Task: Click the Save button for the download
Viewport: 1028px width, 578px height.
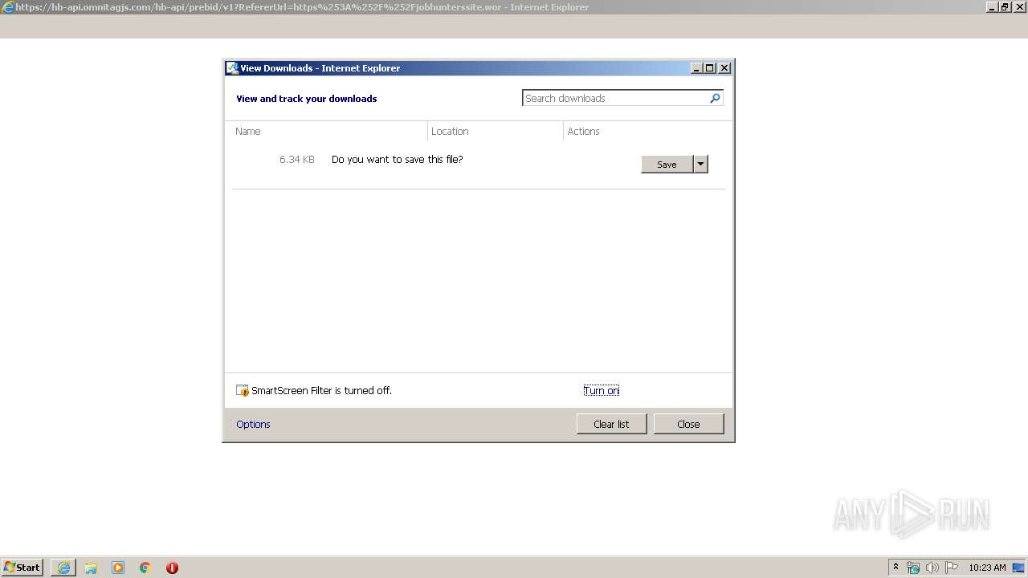Action: (x=667, y=165)
